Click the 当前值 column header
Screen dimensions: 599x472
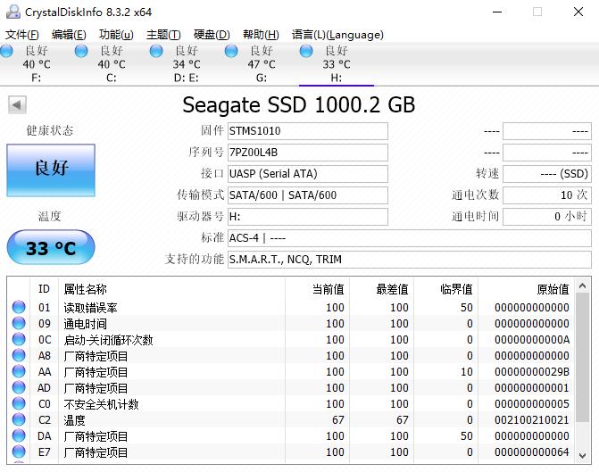click(317, 289)
